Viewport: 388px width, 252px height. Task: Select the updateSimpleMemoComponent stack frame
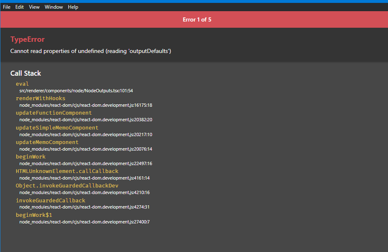click(x=57, y=127)
